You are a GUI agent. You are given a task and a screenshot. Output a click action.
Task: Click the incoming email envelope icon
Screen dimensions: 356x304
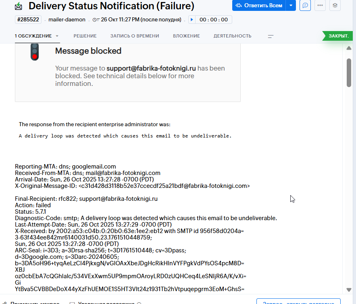(x=19, y=6)
